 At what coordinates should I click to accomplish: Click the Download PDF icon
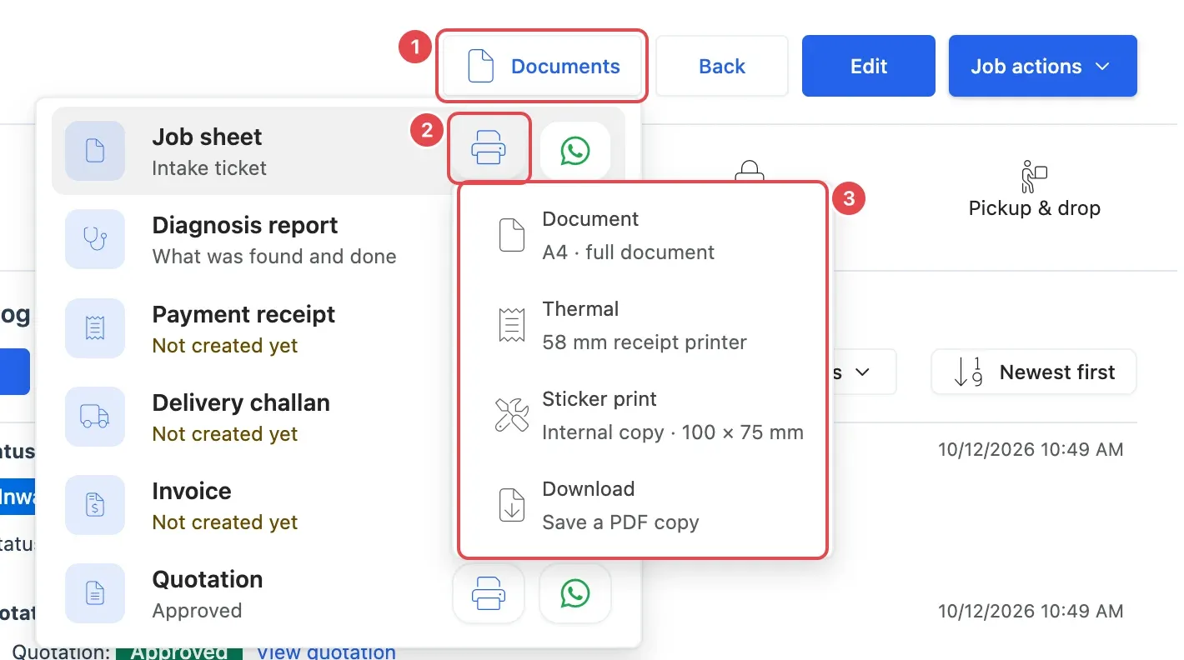click(x=512, y=505)
